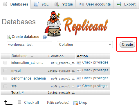The width and height of the screenshot is (139, 109).
Task: Go to the User accounts tab
Action: (x=94, y=4)
